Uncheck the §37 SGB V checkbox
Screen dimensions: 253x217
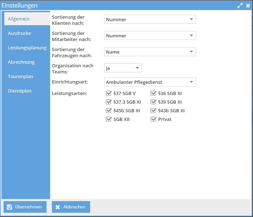pos(108,94)
